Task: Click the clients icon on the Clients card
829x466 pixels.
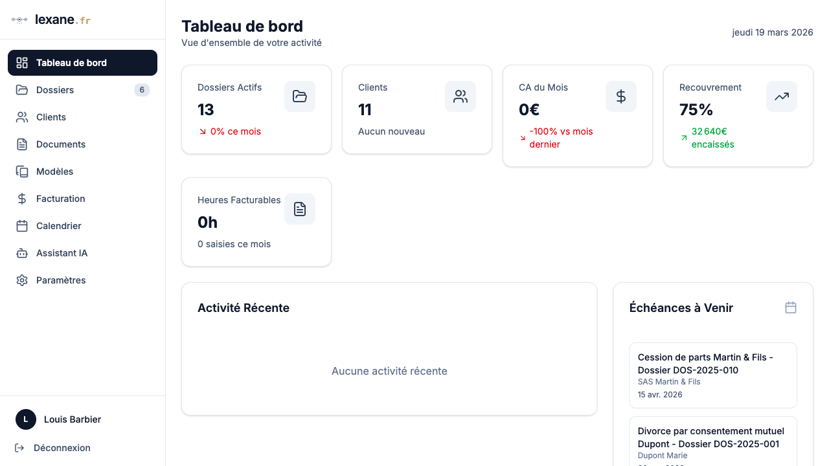Action: [460, 96]
